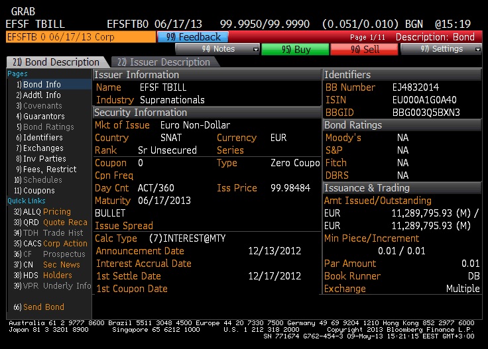Open the 2) Addtl Info page

click(38, 95)
